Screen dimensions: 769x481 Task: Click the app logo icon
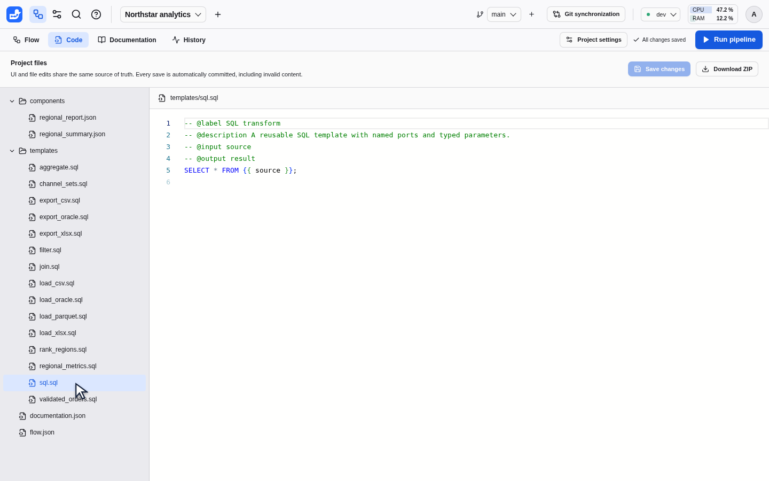[14, 14]
